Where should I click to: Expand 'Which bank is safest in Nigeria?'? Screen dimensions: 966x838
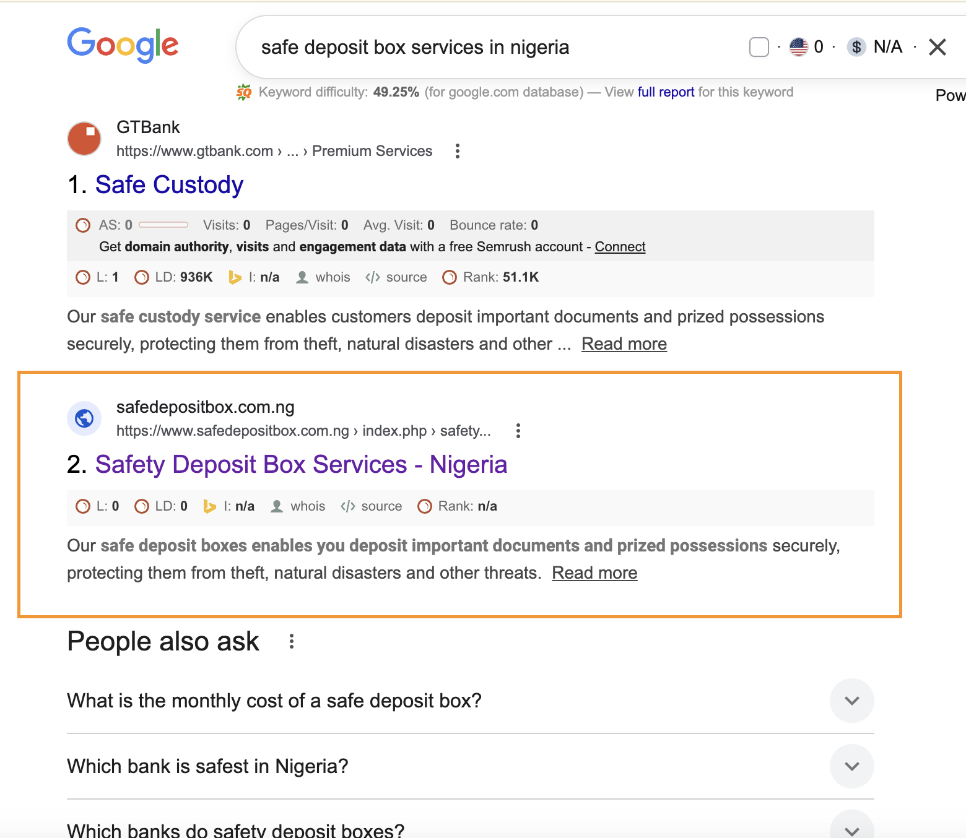click(x=851, y=766)
